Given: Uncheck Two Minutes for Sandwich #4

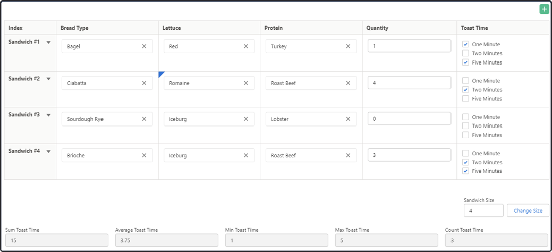Looking at the screenshot, I should point(465,163).
